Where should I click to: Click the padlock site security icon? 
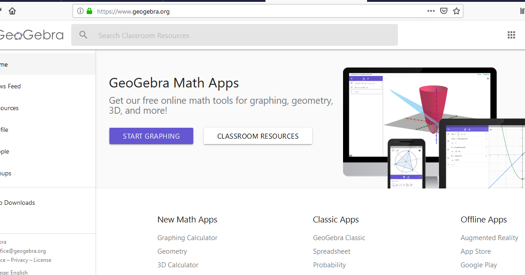click(x=89, y=11)
